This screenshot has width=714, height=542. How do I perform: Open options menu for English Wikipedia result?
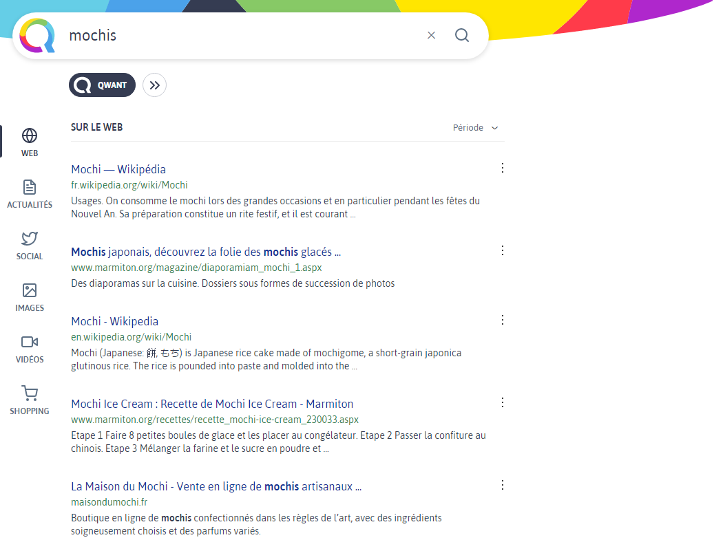[x=502, y=320]
